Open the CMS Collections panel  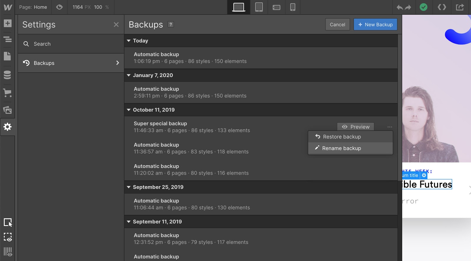click(x=7, y=75)
